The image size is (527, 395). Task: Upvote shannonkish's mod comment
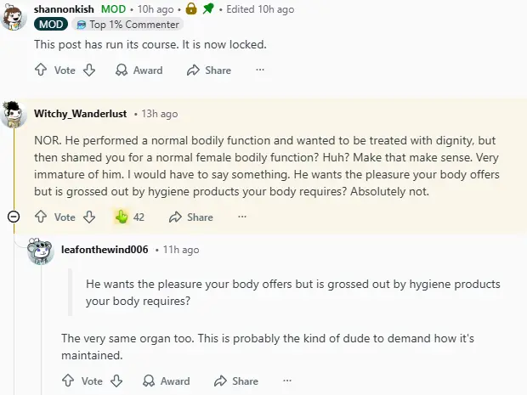pyautogui.click(x=41, y=71)
